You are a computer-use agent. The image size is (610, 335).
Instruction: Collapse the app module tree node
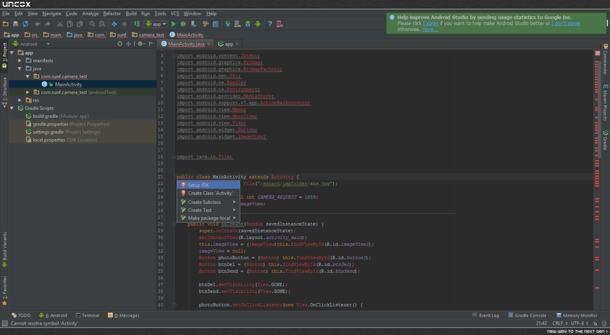(x=12, y=53)
